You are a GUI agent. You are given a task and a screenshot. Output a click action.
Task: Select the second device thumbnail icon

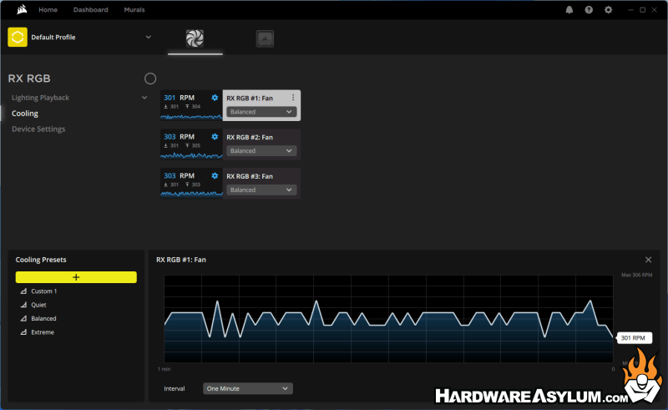265,38
